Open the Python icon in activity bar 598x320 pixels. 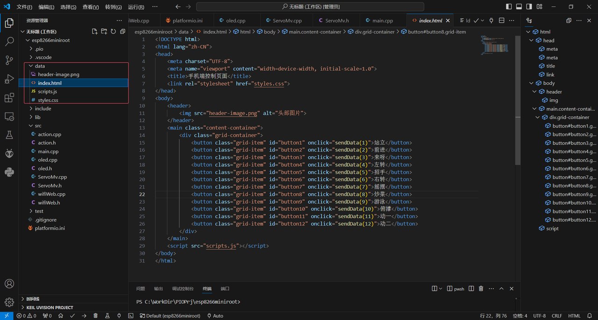pos(9,172)
